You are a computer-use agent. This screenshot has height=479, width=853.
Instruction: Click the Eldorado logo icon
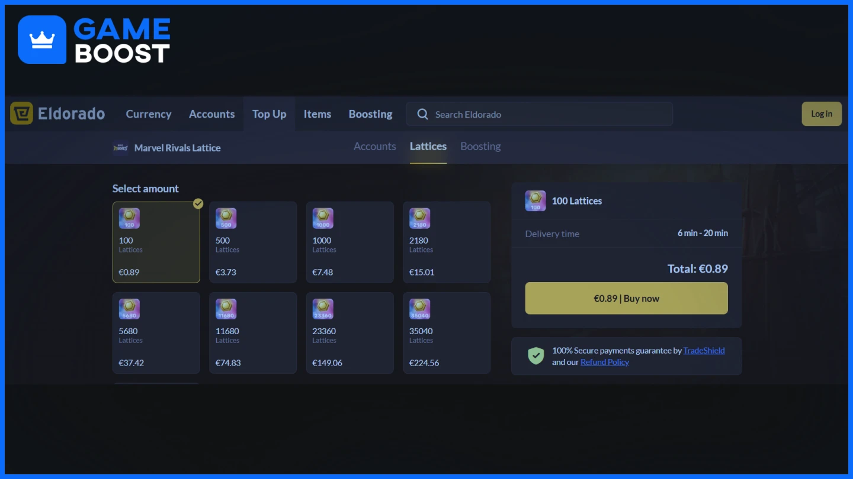click(21, 114)
